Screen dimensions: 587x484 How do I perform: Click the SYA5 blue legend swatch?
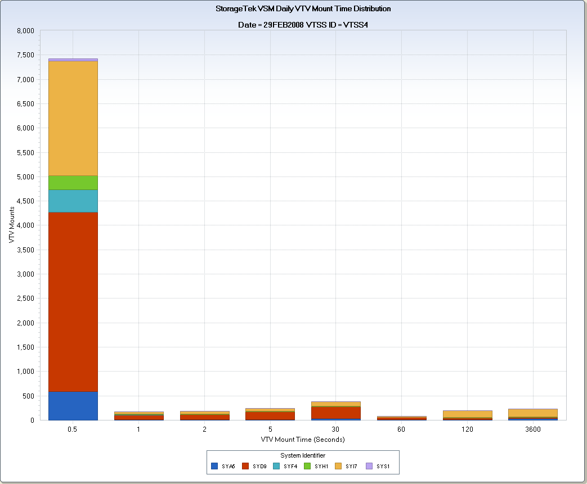214,466
